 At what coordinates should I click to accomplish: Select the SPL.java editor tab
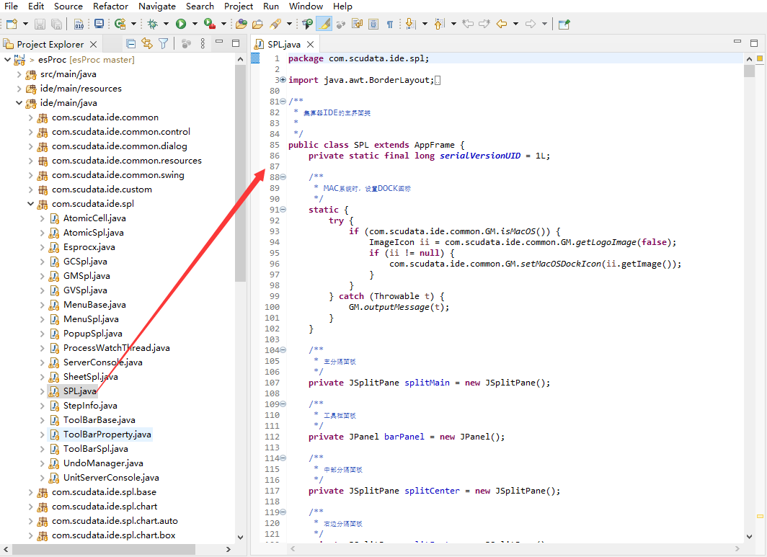pyautogui.click(x=283, y=44)
